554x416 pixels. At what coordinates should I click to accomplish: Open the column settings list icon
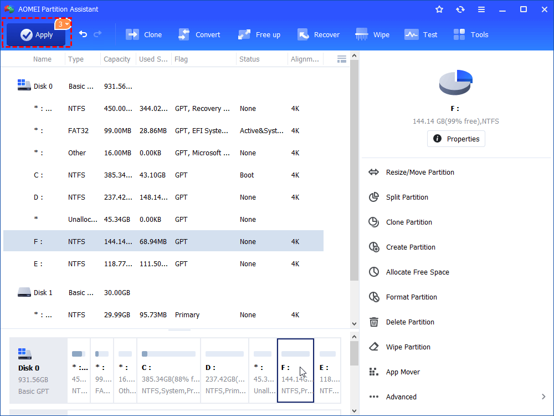click(342, 59)
